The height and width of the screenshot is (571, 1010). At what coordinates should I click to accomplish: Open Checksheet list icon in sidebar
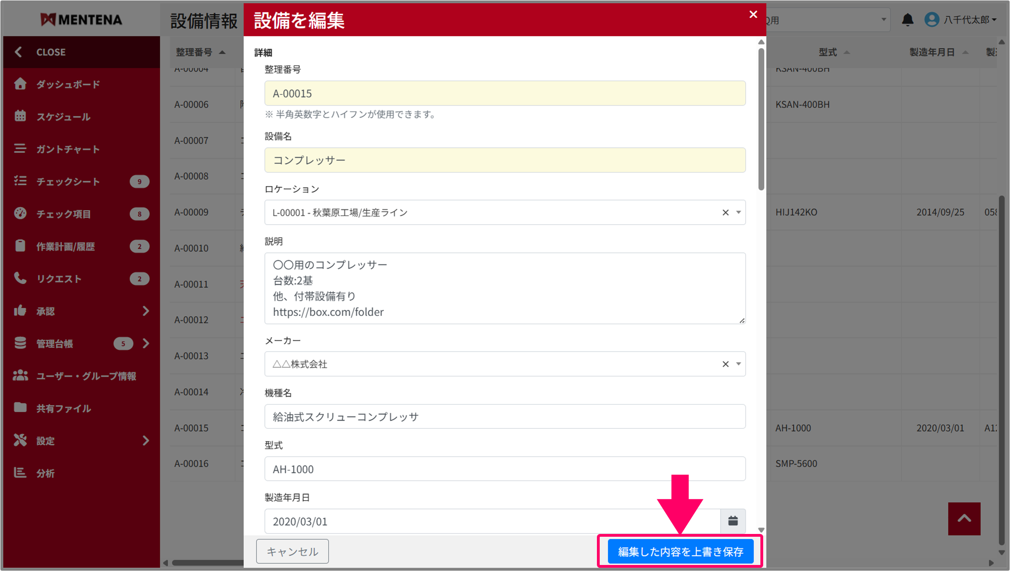(20, 181)
